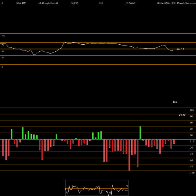The width and height of the screenshot is (196, 196).
Task: Click the MRSI value 24.82
Action: pos(182,115)
